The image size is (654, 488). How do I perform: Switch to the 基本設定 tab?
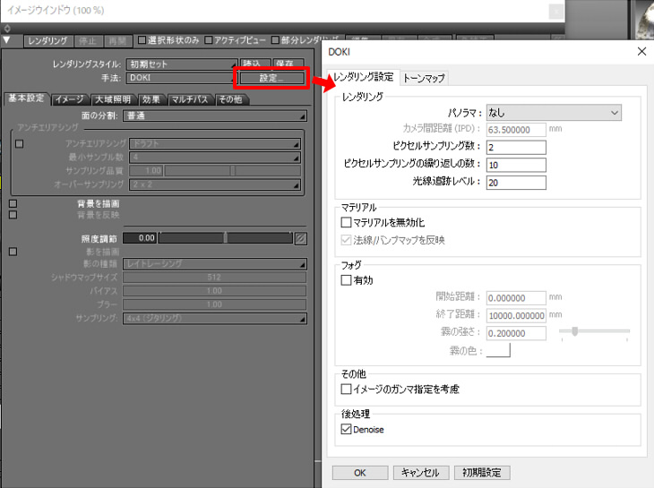point(26,98)
